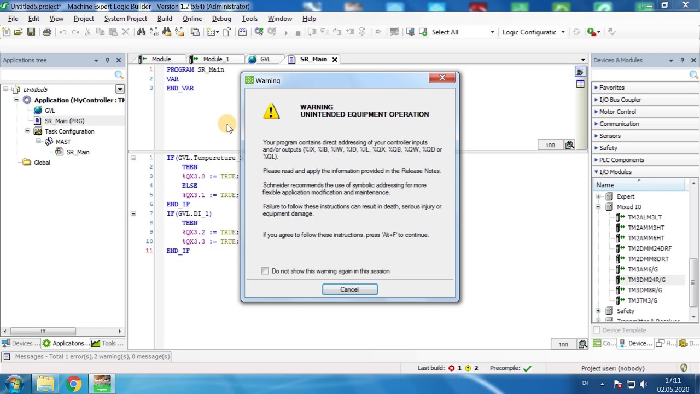
Task: Close the SR_Main editor tab
Action: (x=335, y=59)
